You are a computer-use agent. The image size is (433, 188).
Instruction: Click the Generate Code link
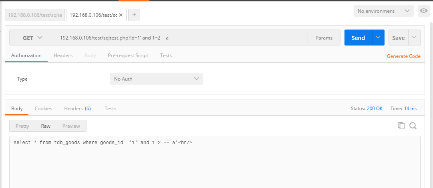(403, 56)
